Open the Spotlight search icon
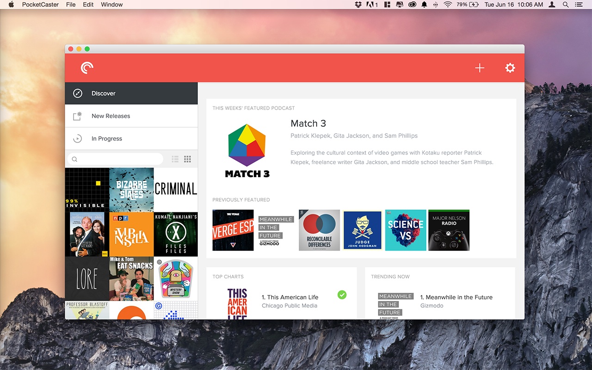The image size is (592, 370). coord(566,5)
